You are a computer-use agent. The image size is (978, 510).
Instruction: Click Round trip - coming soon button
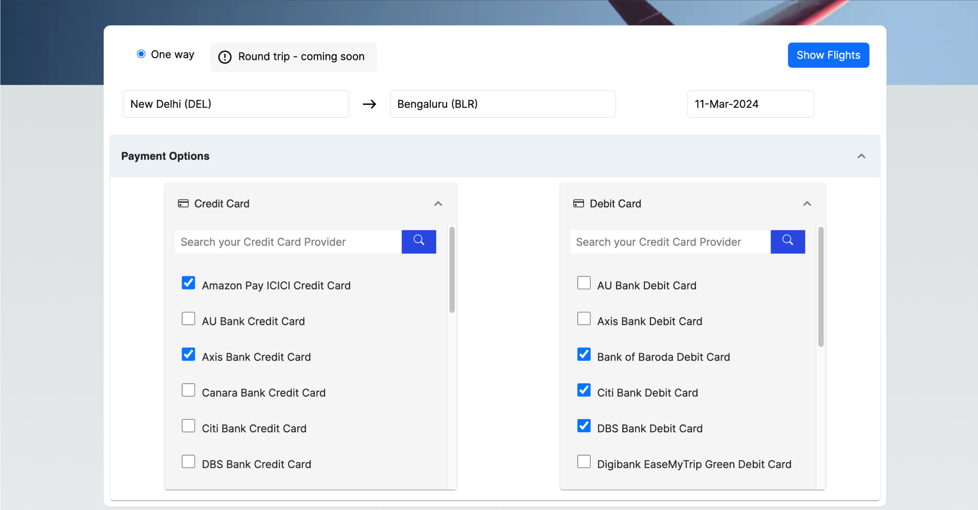pos(293,57)
